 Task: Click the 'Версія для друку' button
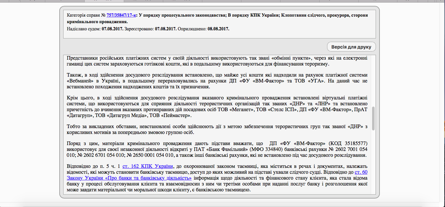(x=351, y=47)
